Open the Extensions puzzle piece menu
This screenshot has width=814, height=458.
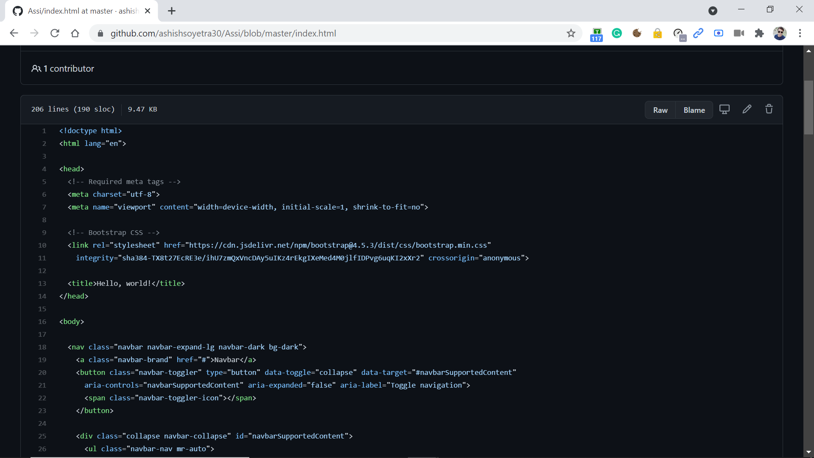pyautogui.click(x=759, y=34)
